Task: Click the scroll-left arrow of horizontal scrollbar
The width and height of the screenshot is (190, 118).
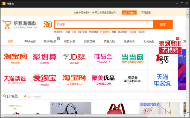Action: (2, 116)
